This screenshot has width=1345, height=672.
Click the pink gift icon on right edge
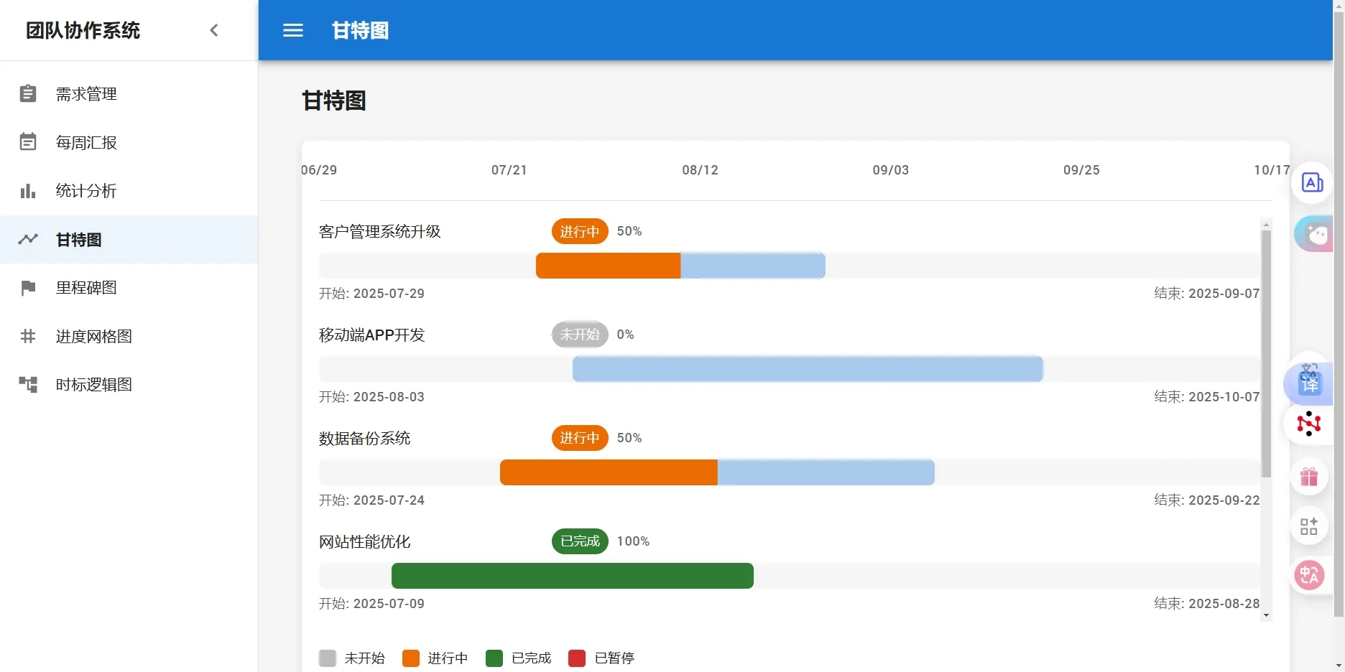click(1308, 477)
